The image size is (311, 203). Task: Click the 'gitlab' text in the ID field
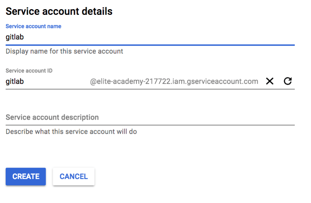(x=15, y=82)
